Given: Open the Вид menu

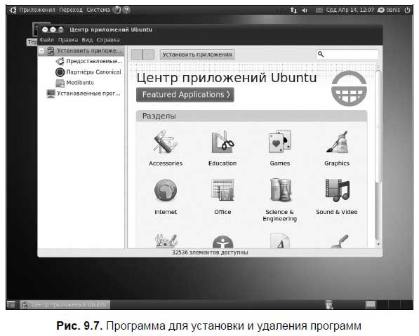Looking at the screenshot, I should (87, 40).
